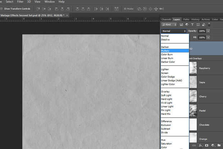Enable Show Transform Controls checkbox
Viewport: 223px width, 149px height.
[2, 8]
